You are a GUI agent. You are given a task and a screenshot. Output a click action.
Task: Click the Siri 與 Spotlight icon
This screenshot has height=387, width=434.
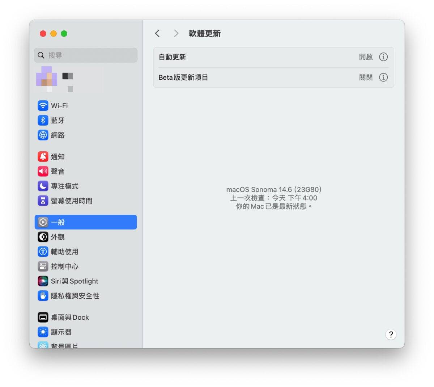tap(43, 281)
